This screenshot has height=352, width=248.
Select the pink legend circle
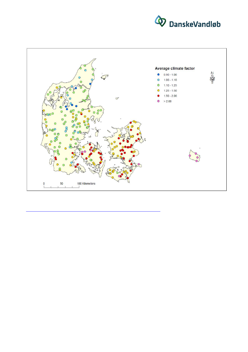[x=158, y=101]
